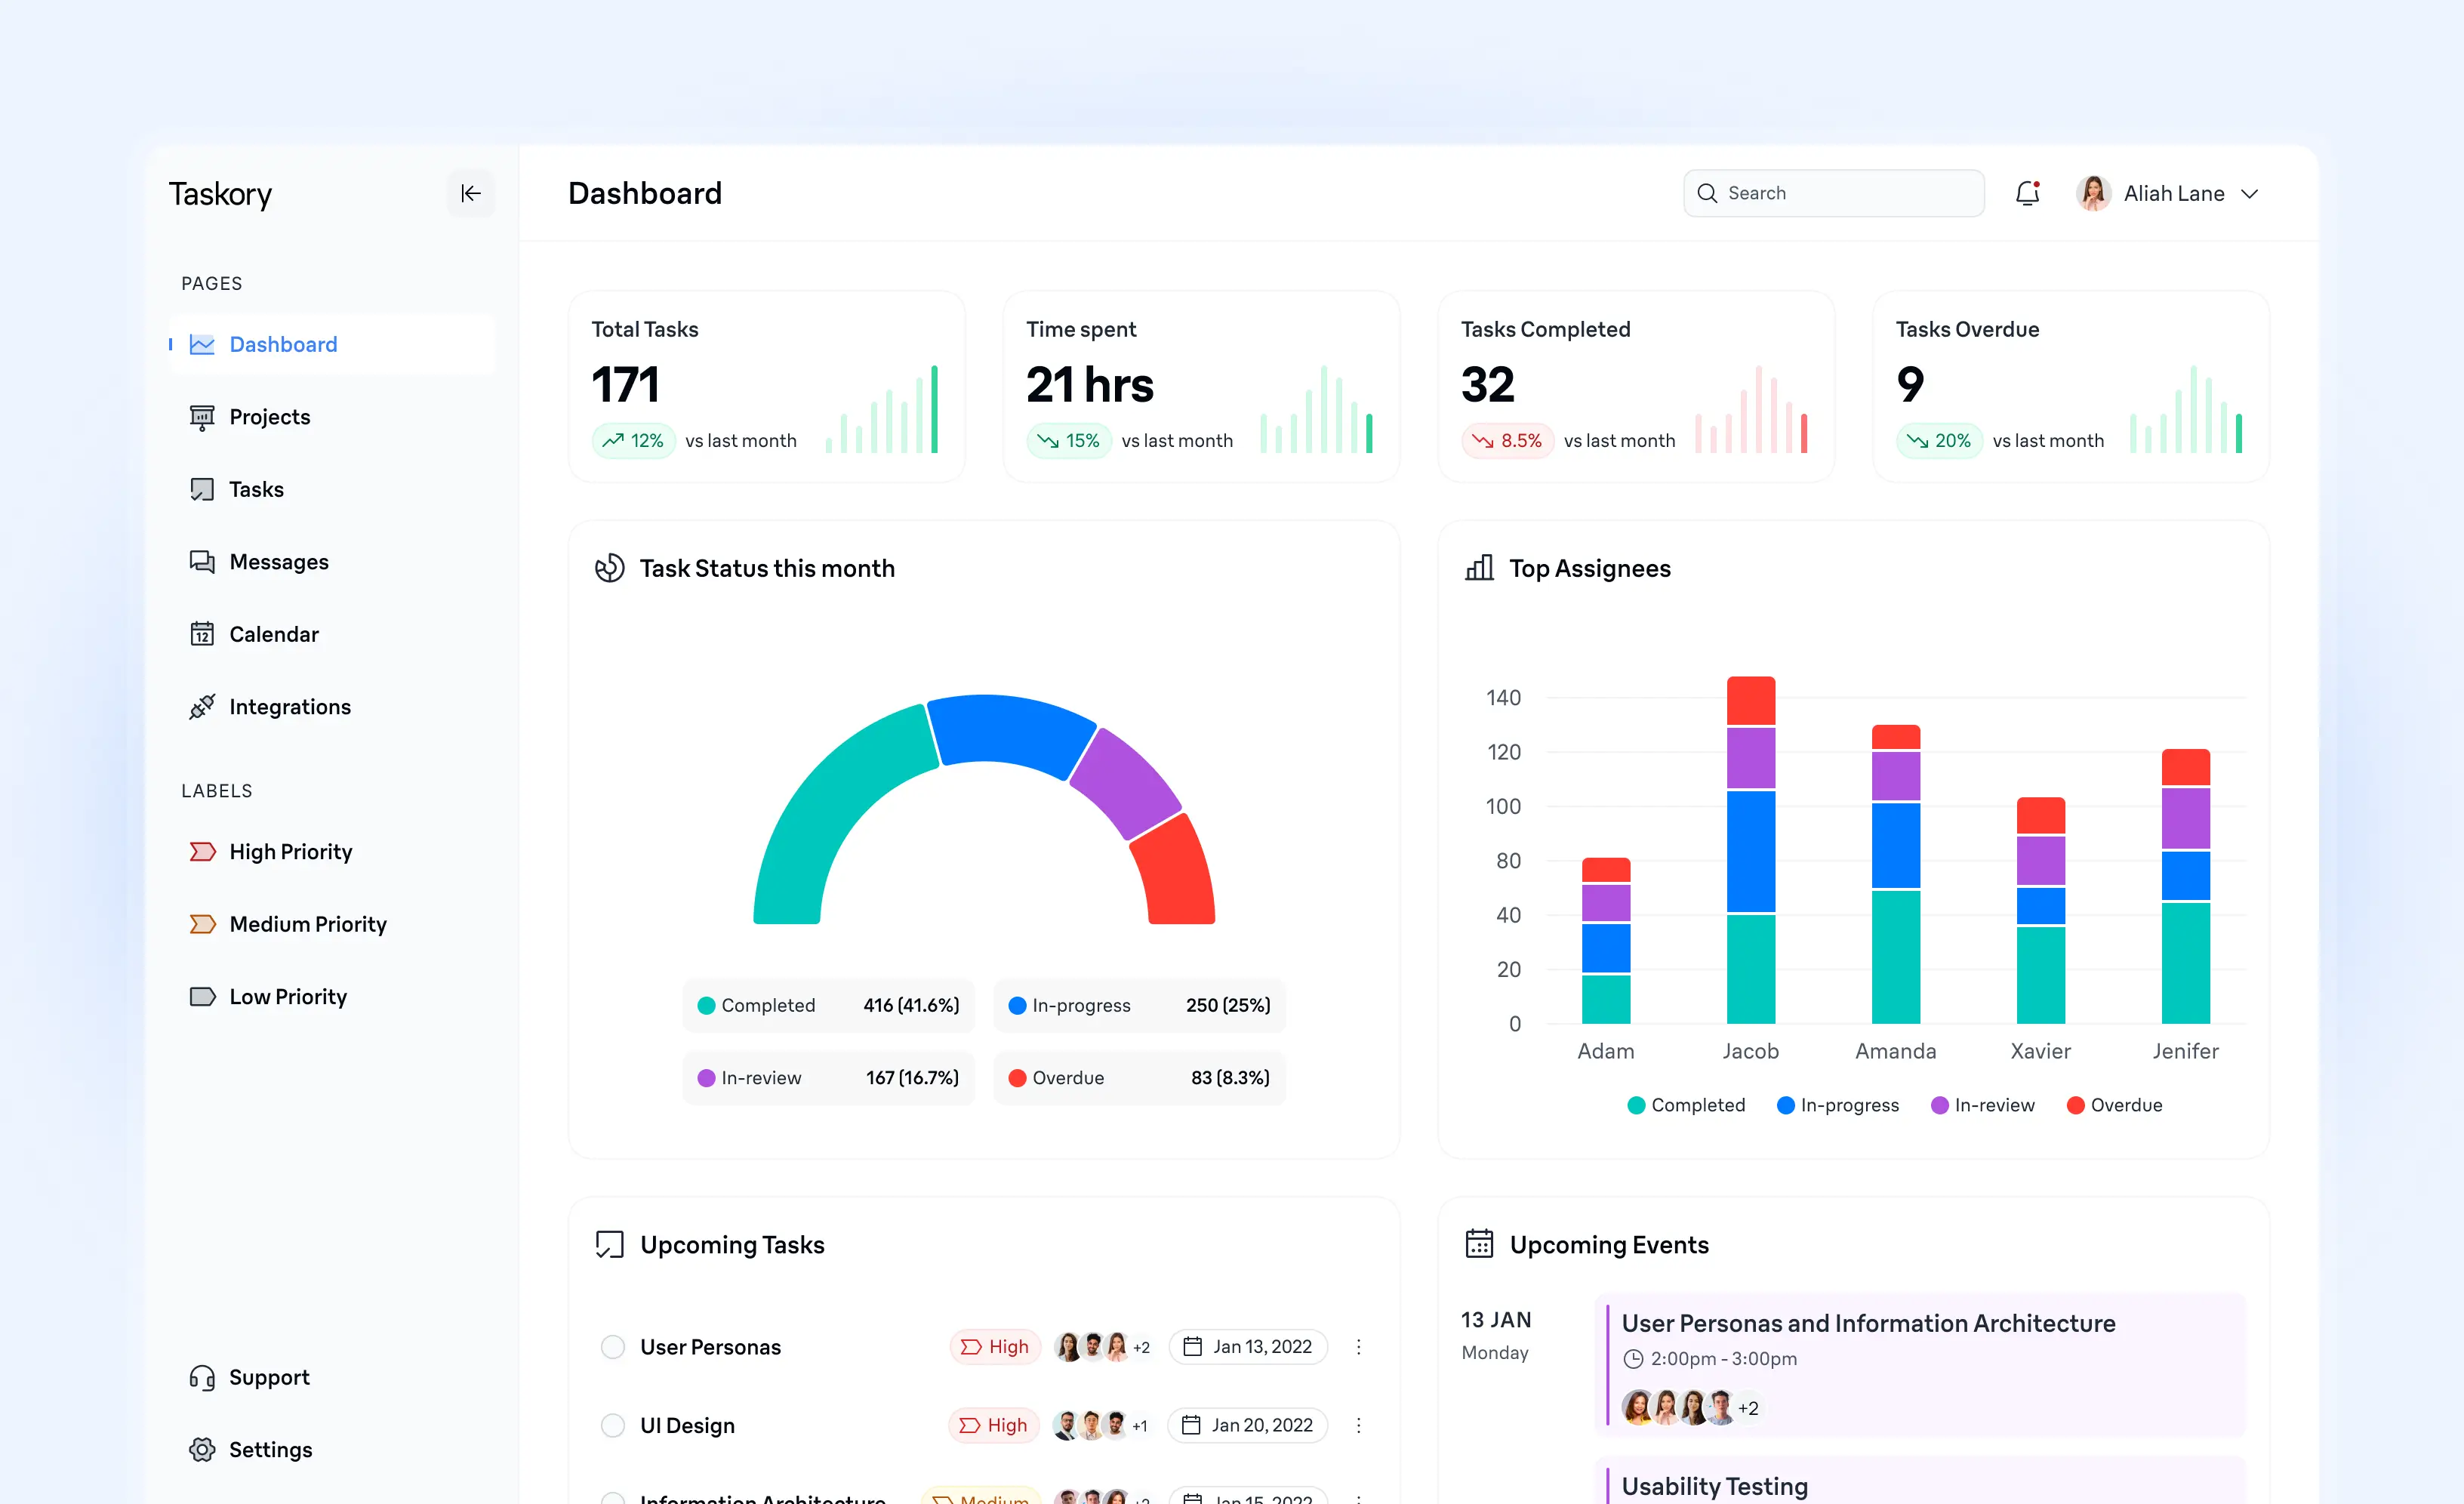The image size is (2464, 1504).
Task: Click the Settings gear icon
Action: (202, 1449)
